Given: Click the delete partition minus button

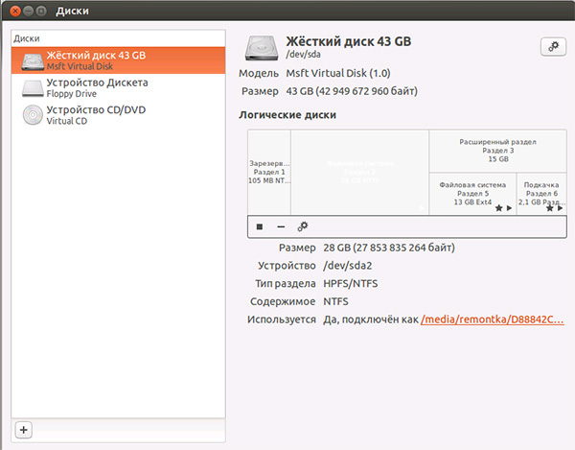Looking at the screenshot, I should pos(281,226).
